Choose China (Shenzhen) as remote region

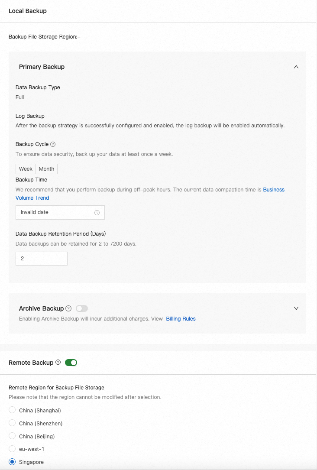tap(12, 423)
